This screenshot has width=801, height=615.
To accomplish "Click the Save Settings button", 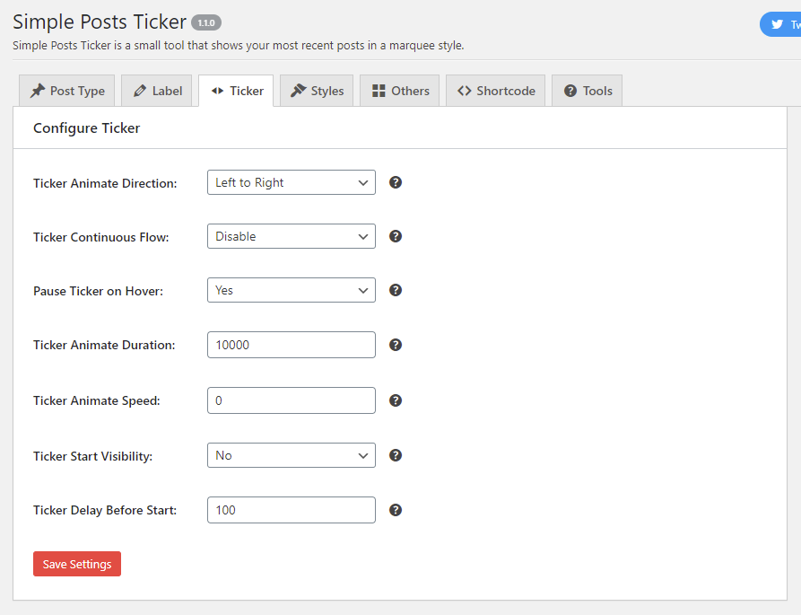I will pos(77,564).
